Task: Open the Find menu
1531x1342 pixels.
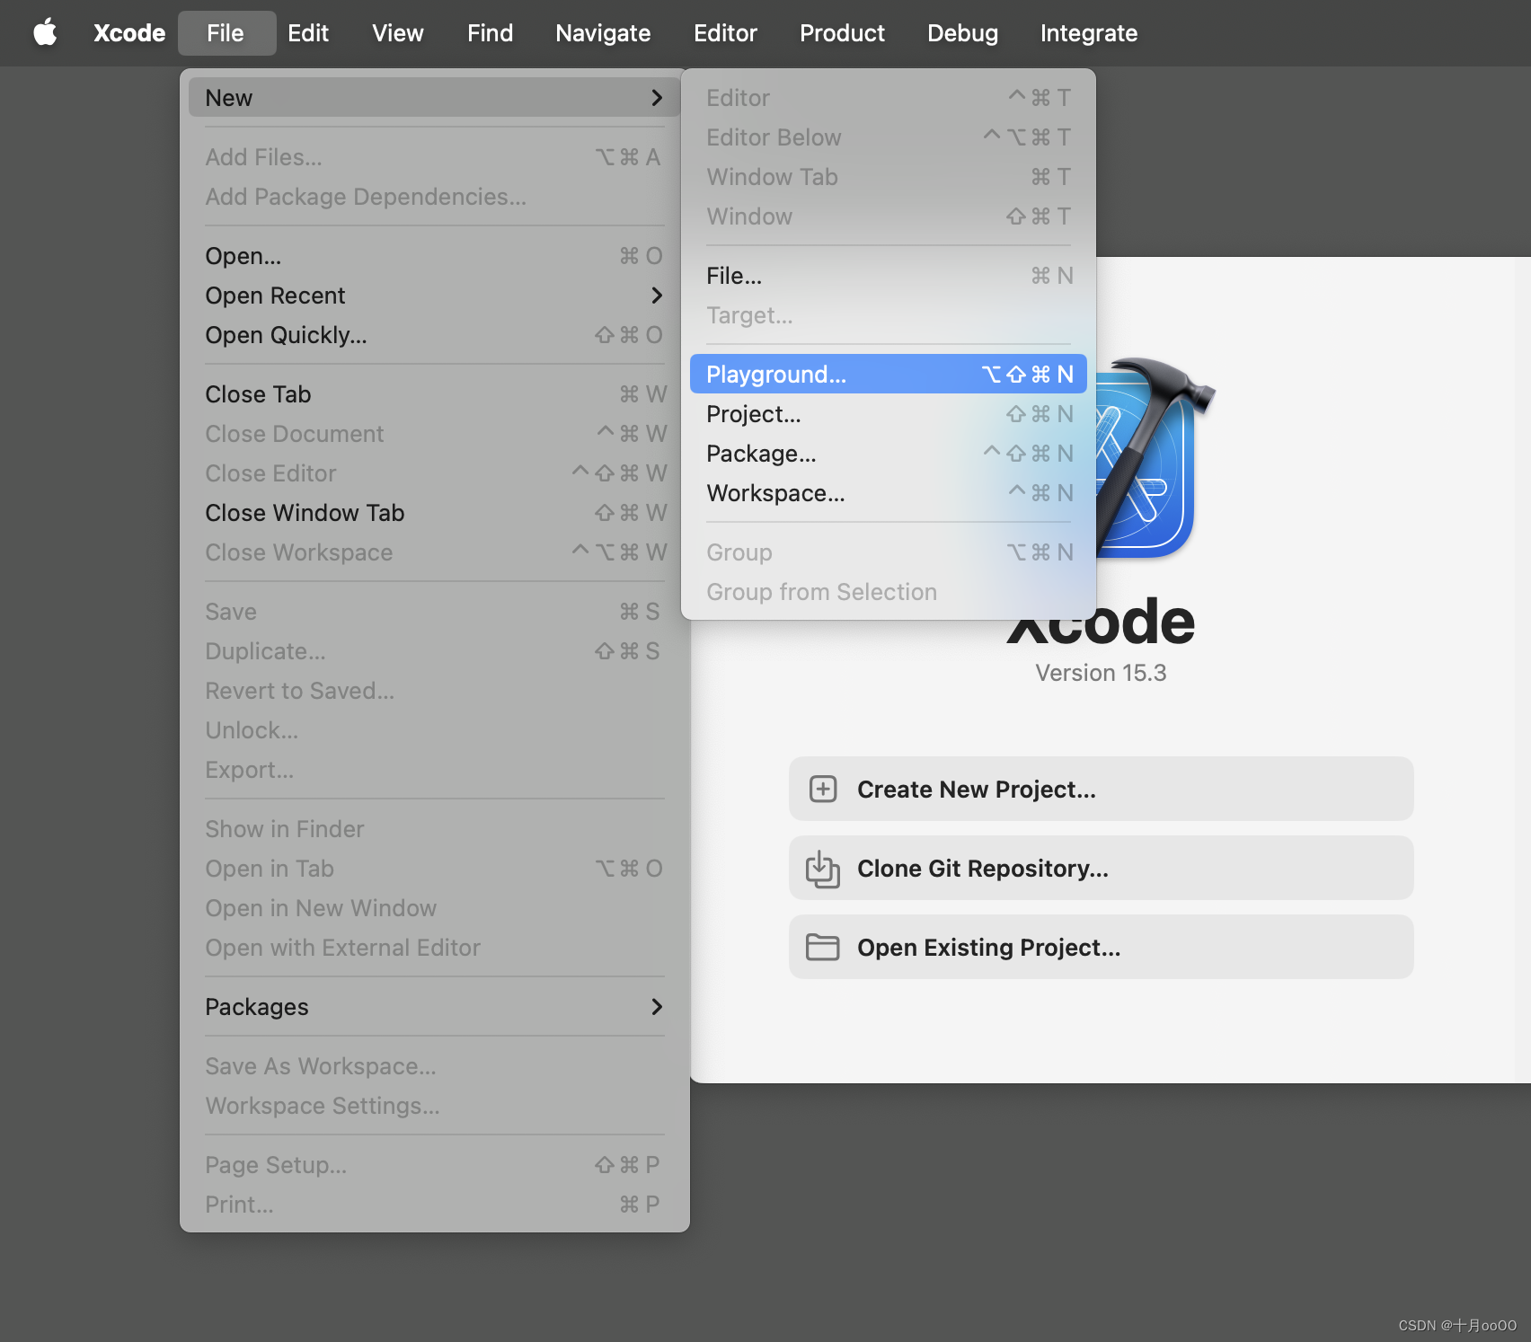Action: [x=490, y=33]
